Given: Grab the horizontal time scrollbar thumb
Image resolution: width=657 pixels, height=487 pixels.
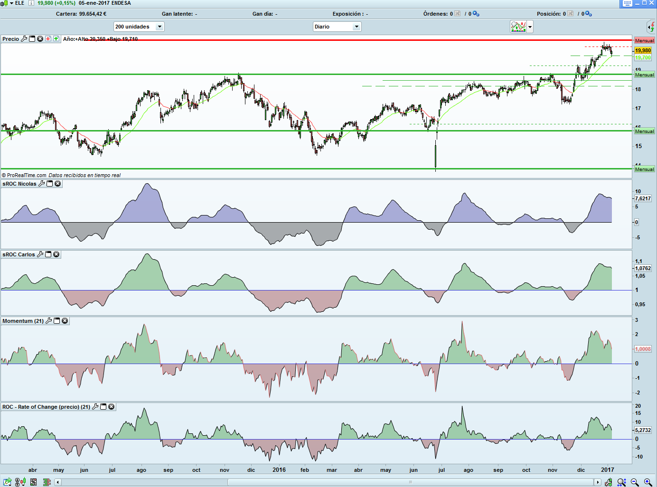Looking at the screenshot, I should [x=411, y=482].
